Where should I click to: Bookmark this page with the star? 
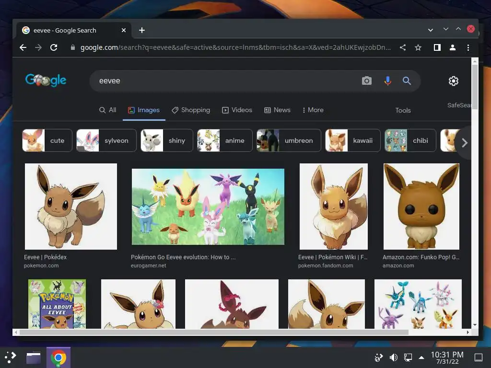tap(418, 47)
